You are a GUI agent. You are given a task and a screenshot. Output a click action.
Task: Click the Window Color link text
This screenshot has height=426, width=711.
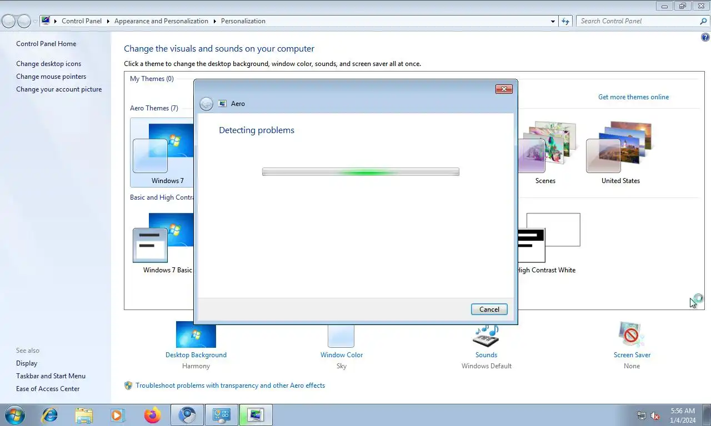pos(342,355)
